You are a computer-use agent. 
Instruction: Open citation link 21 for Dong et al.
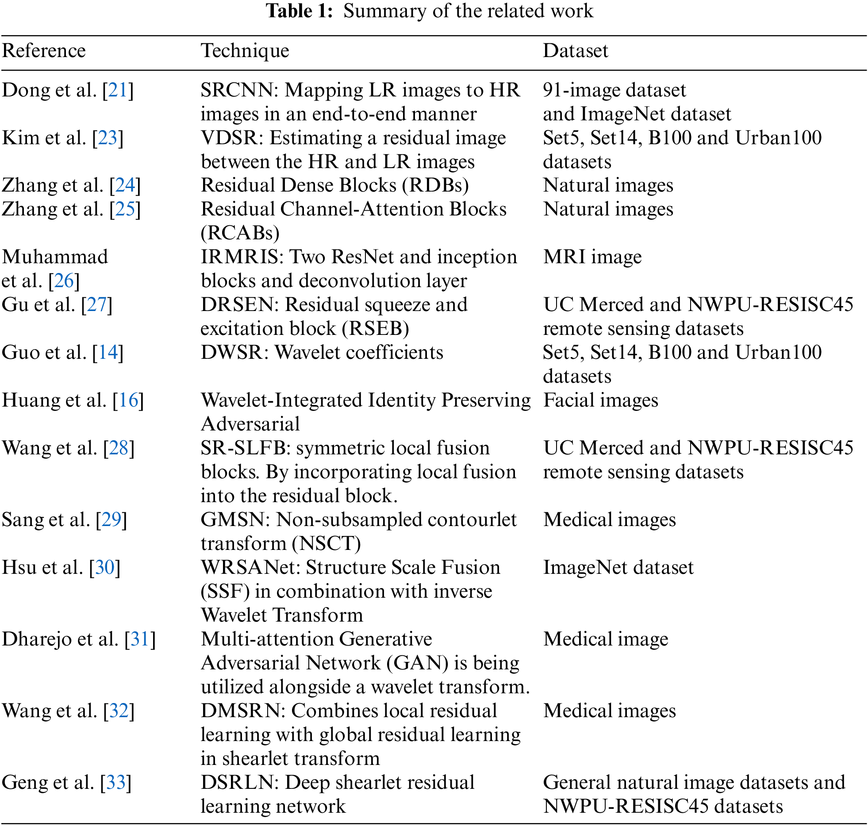tap(118, 90)
